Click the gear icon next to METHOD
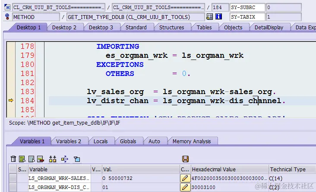Image resolution: width=316 pixels, height=192 pixels. tap(7, 17)
